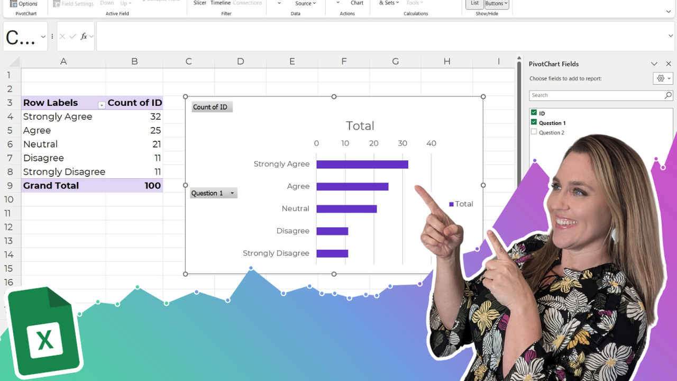Viewport: 677px width, 381px height.
Task: Open PivotChart Options in the ribbon
Action: [24, 4]
